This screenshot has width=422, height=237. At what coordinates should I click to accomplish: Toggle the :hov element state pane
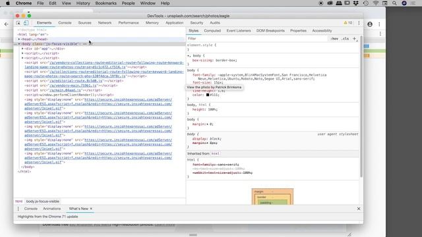pos(334,39)
